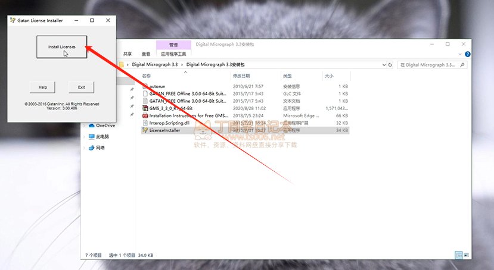Open the 查看 ribbon tab
This screenshot has width=494, height=270.
[146, 54]
